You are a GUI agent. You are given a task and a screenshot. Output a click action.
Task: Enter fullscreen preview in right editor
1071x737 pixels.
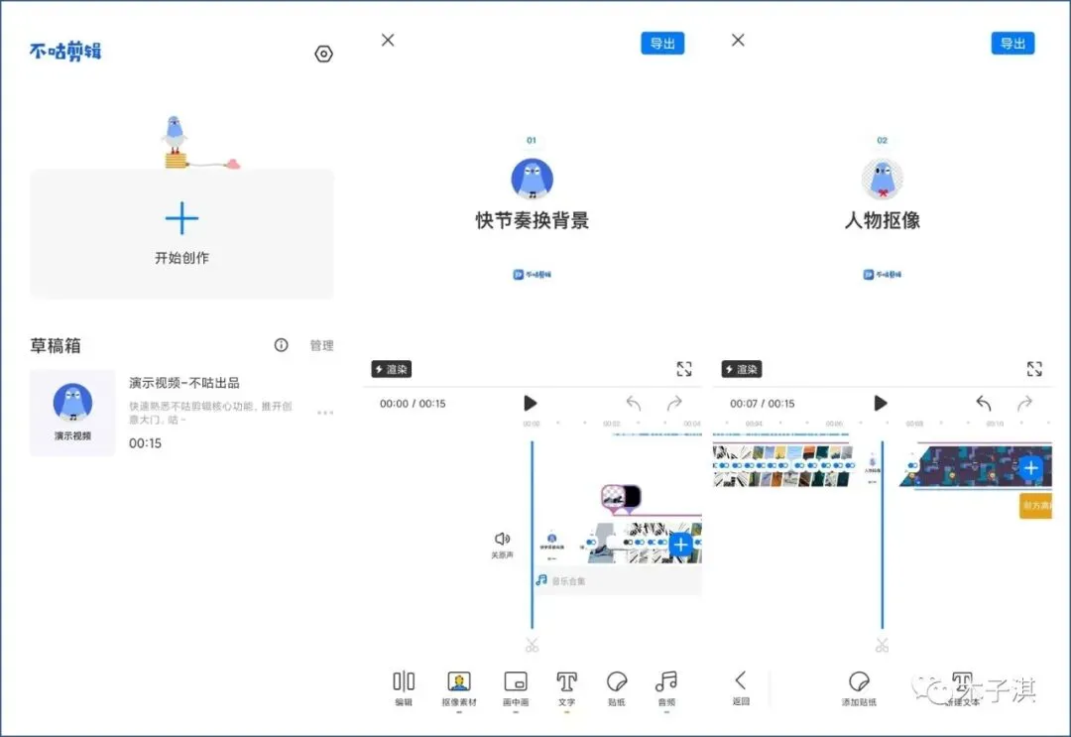tap(1034, 370)
